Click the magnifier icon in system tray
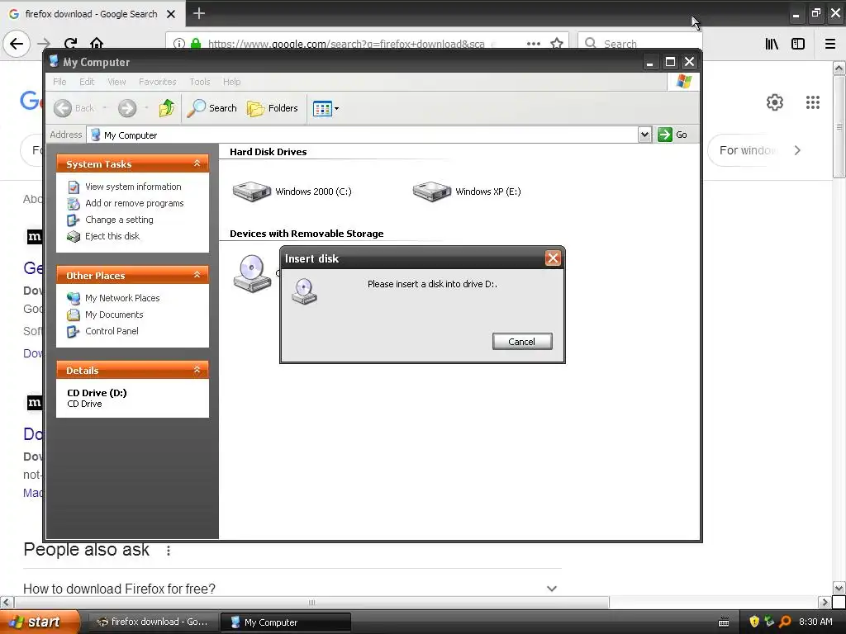The height and width of the screenshot is (634, 846). [x=785, y=622]
